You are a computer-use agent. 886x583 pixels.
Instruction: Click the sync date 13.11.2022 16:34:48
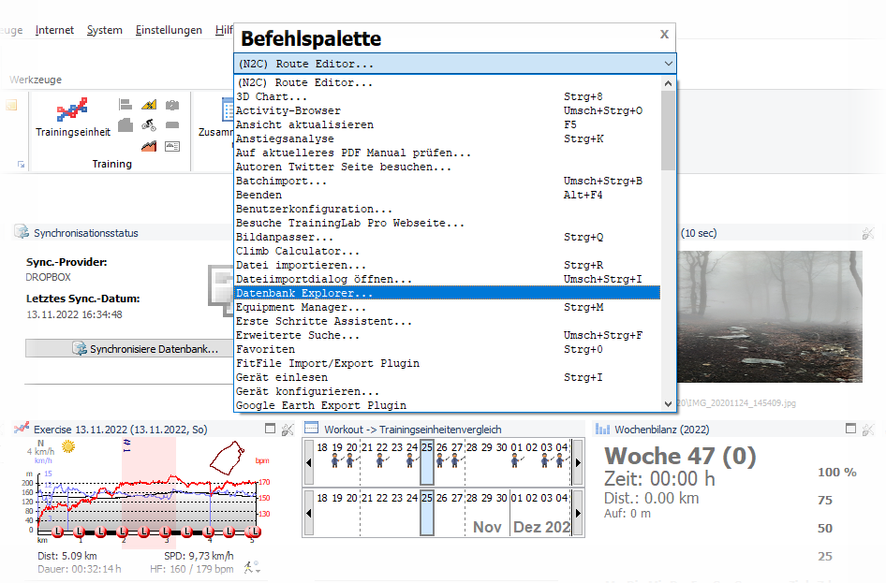pyautogui.click(x=74, y=314)
